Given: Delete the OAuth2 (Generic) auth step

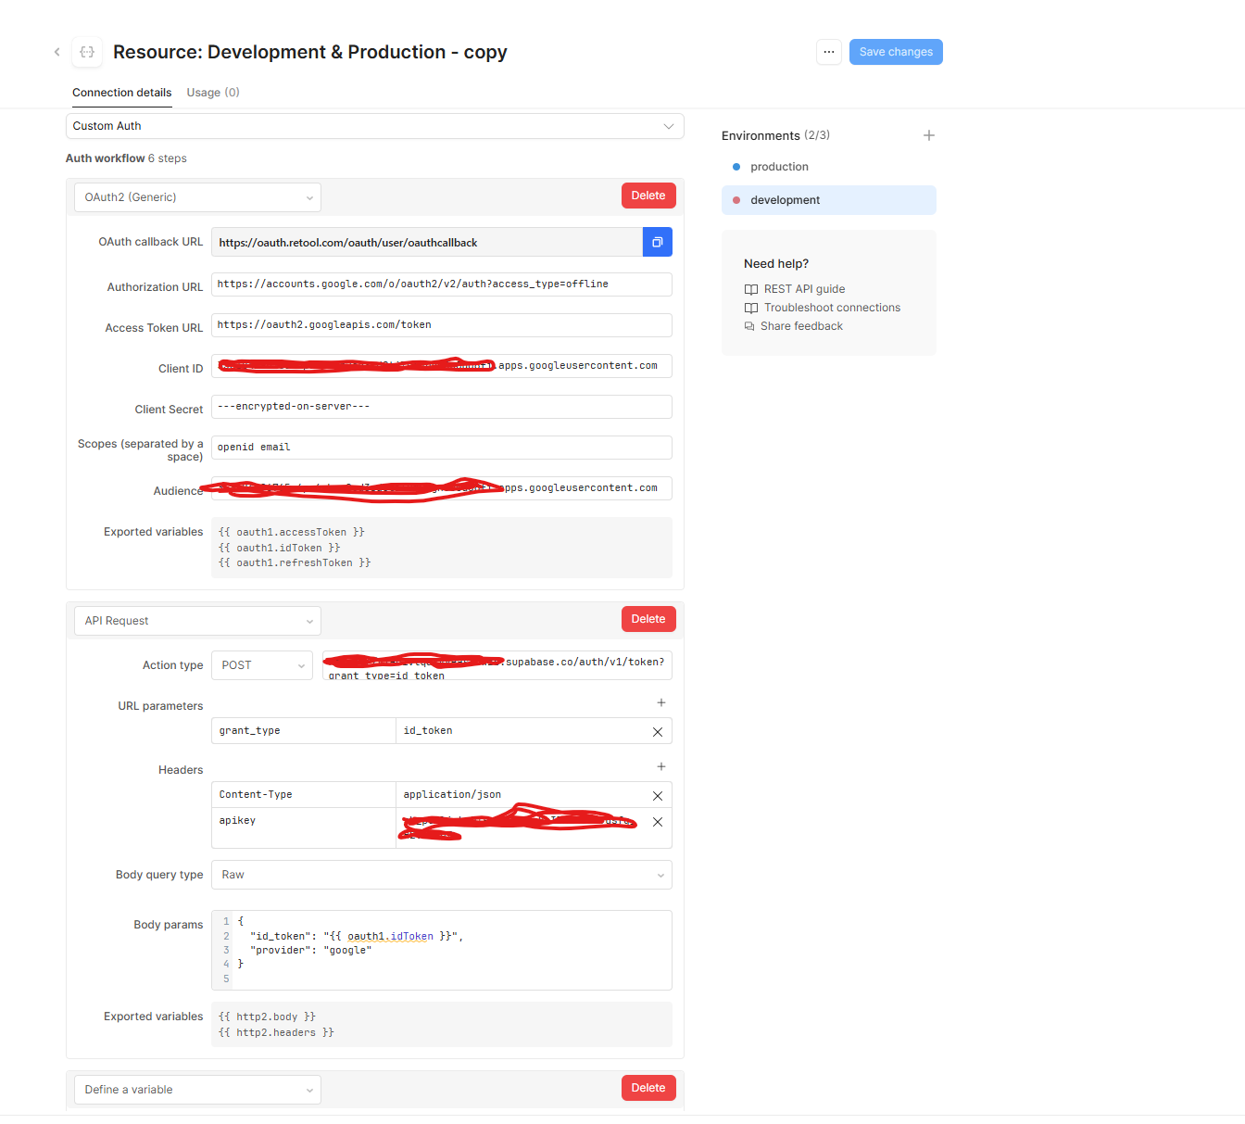Looking at the screenshot, I should pyautogui.click(x=648, y=196).
